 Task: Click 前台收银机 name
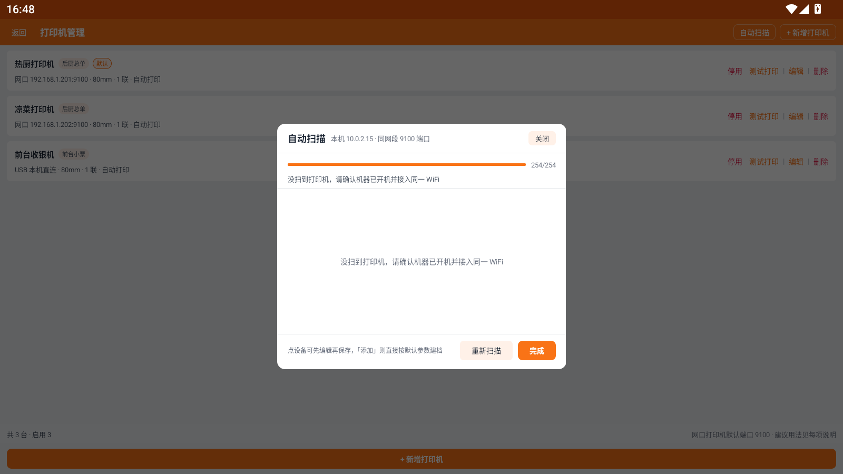click(x=34, y=154)
